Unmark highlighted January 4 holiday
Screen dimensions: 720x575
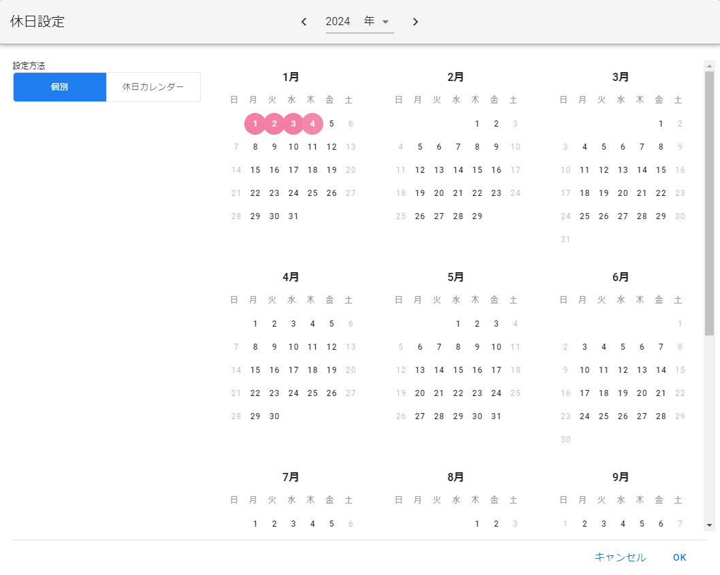(312, 124)
